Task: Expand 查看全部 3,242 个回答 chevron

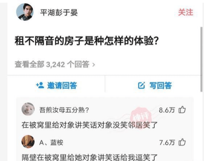Action: [94, 64]
